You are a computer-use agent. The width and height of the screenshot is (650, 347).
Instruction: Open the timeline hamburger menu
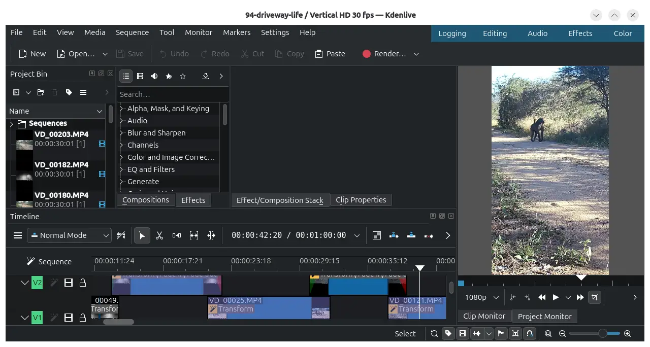18,235
